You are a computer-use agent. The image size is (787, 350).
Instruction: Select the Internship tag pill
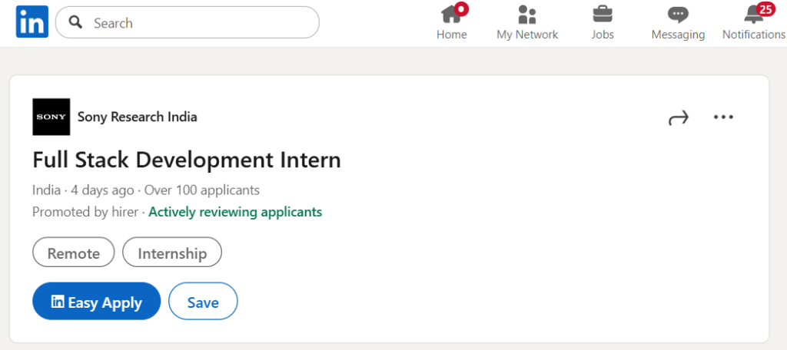point(172,253)
